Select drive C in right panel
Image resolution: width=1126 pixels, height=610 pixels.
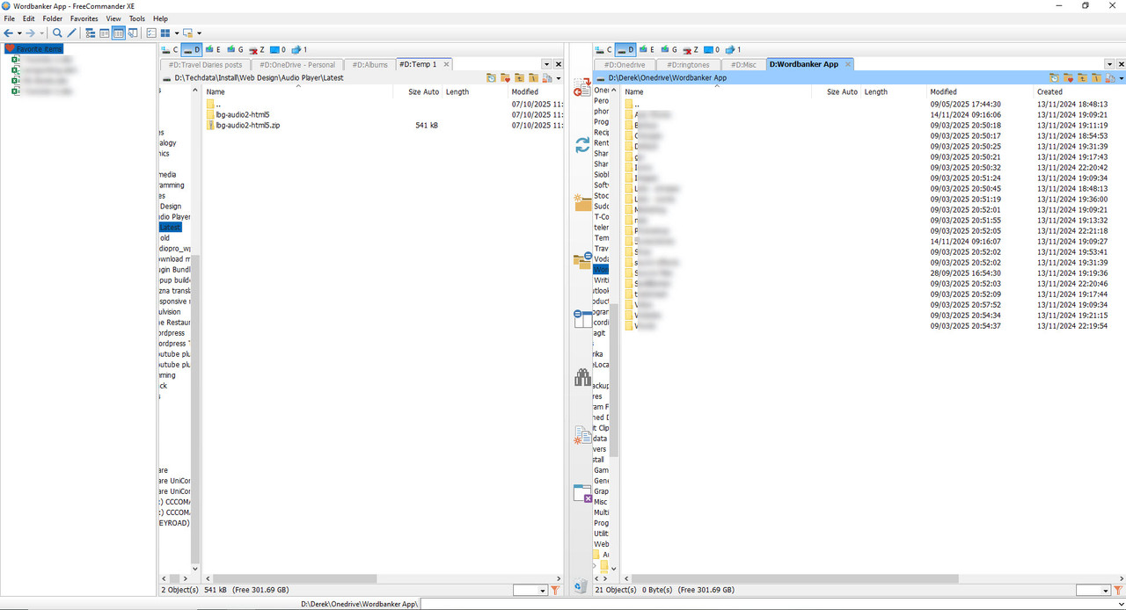(604, 50)
